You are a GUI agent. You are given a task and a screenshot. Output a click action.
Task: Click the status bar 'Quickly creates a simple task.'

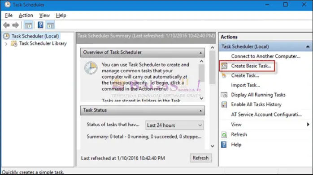pyautogui.click(x=33, y=172)
